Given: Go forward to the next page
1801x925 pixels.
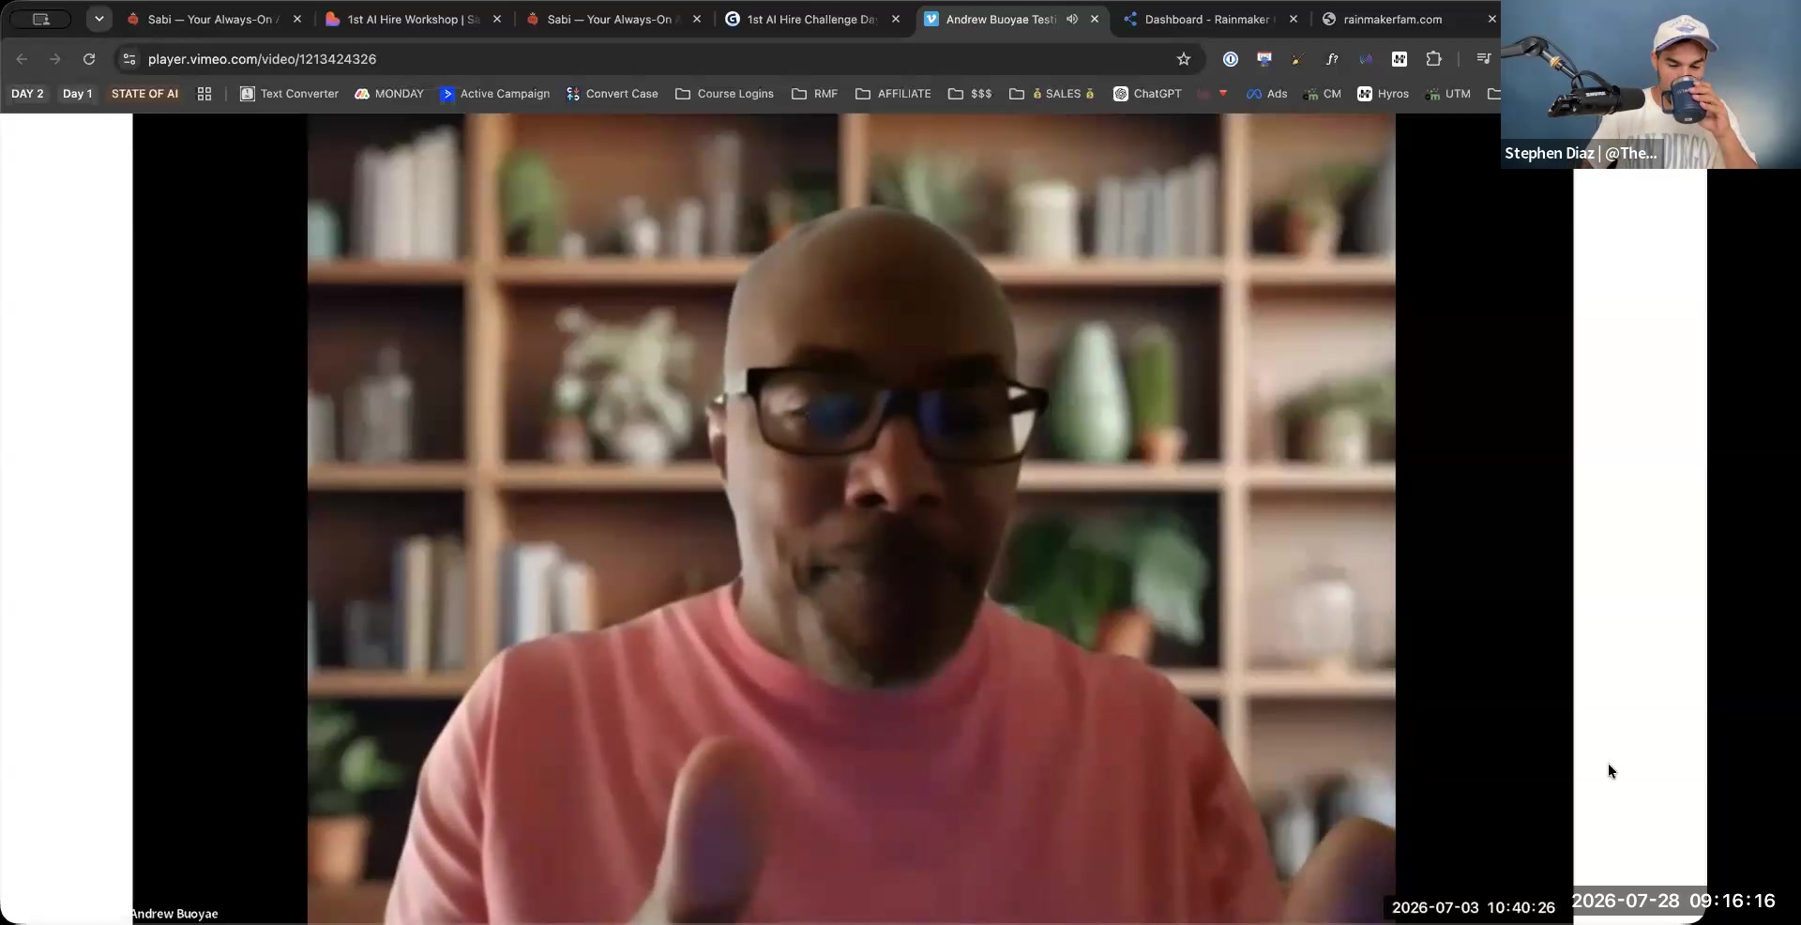Looking at the screenshot, I should tap(55, 59).
